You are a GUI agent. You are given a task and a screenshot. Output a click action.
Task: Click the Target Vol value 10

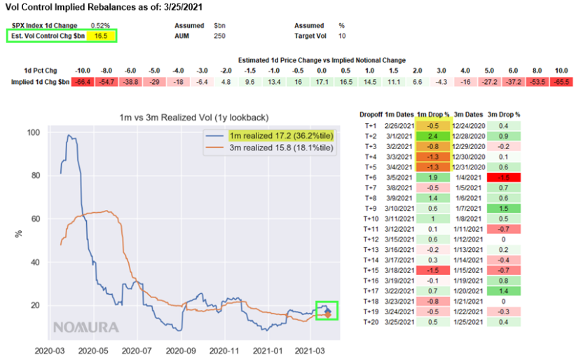341,35
